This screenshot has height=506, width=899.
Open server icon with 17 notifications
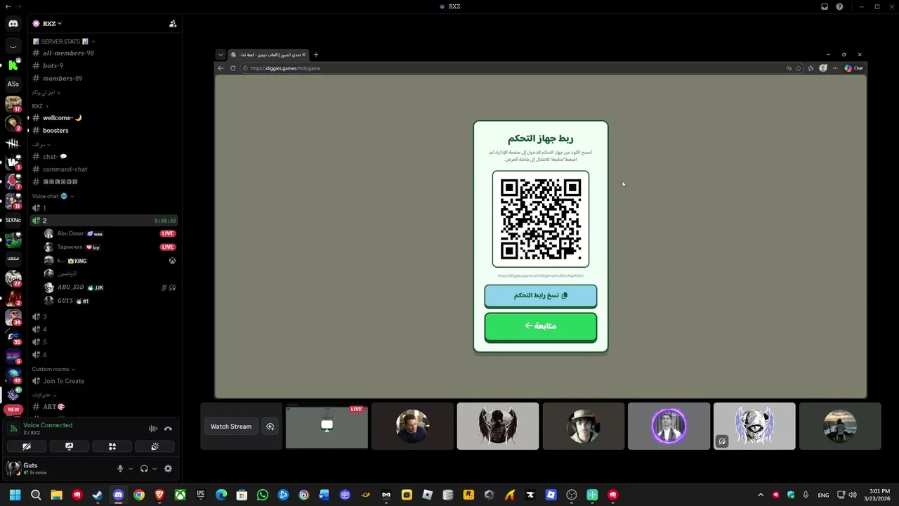13,104
